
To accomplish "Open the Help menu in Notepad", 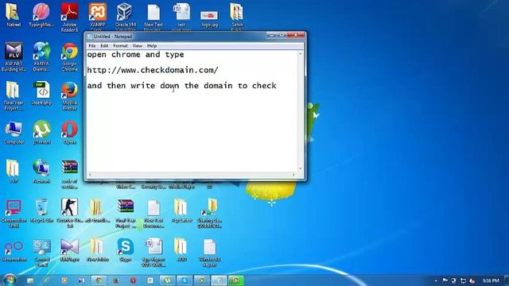I will [152, 46].
